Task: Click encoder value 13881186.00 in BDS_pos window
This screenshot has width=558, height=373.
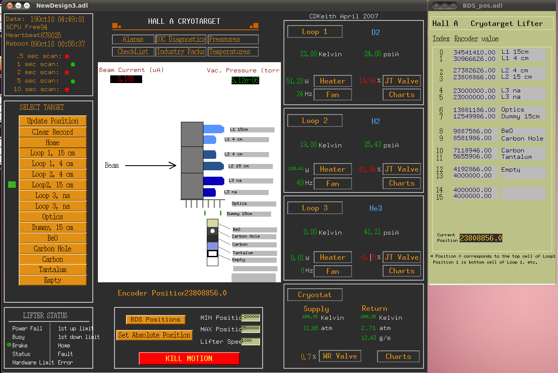Action: [475, 109]
